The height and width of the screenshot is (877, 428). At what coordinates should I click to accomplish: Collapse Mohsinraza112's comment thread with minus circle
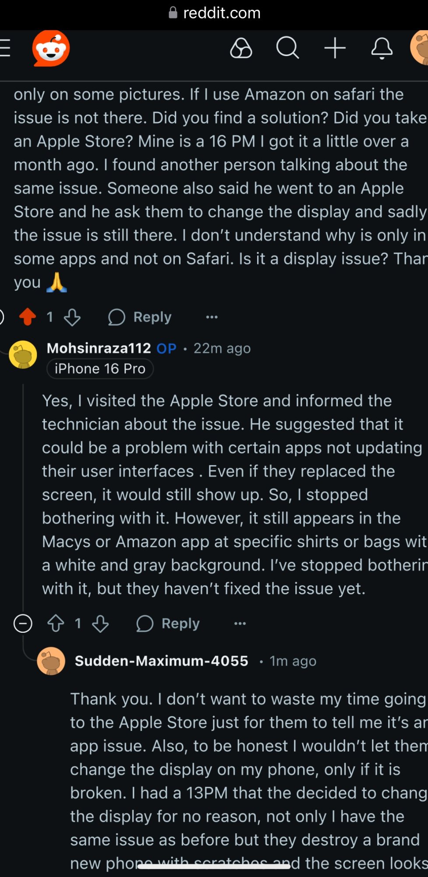pos(23,623)
